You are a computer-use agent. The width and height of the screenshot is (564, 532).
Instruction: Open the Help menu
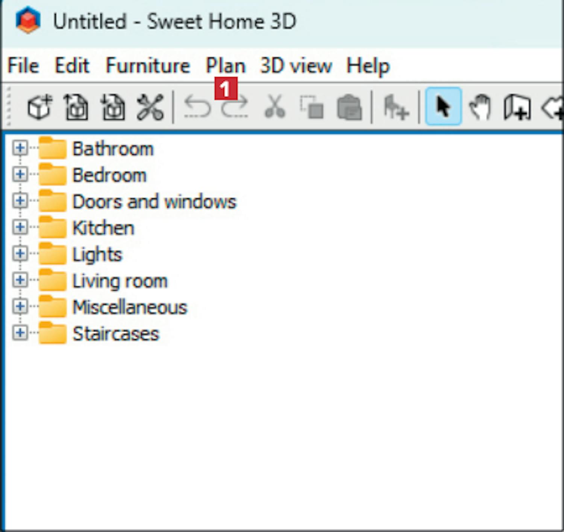(368, 67)
